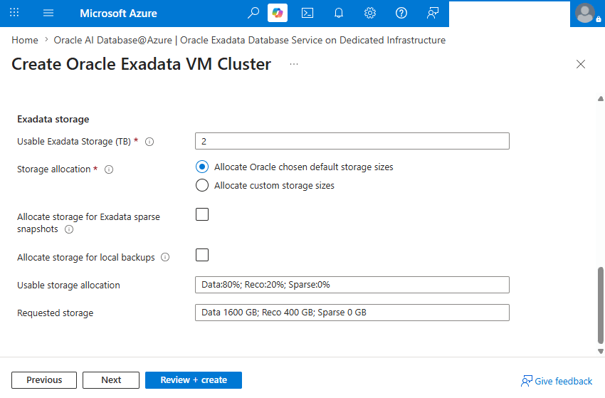Image resolution: width=605 pixels, height=398 pixels.
Task: Show the info tooltip for local backups
Action: 165,257
